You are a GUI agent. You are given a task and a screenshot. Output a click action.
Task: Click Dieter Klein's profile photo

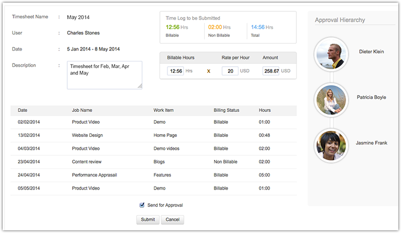coord(331,53)
